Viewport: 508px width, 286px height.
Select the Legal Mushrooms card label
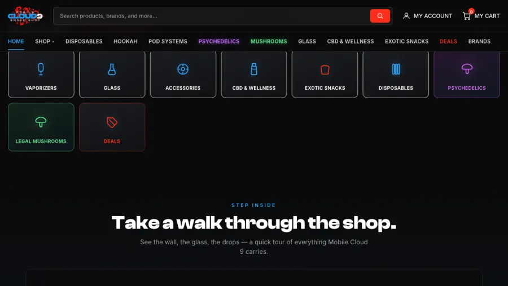click(x=41, y=141)
